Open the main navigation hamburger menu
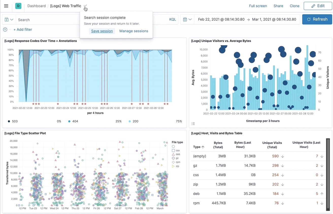Image resolution: width=333 pixels, height=214 pixels. 6,6
